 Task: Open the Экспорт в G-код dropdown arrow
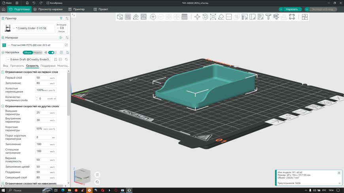pyautogui.click(x=307, y=9)
